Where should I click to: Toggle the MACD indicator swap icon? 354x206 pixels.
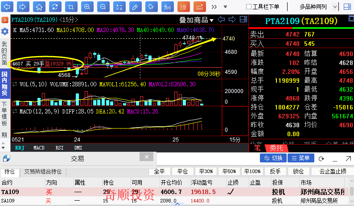(15, 111)
